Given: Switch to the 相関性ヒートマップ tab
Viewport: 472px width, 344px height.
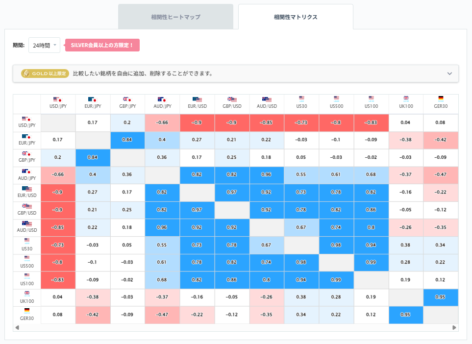Looking at the screenshot, I should pyautogui.click(x=175, y=16).
